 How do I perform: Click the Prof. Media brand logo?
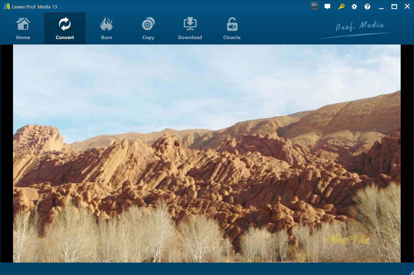[x=359, y=27]
